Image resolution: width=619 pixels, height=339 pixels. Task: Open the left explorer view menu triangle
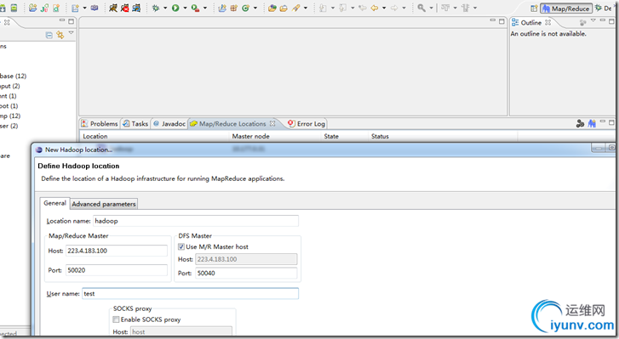pos(71,33)
